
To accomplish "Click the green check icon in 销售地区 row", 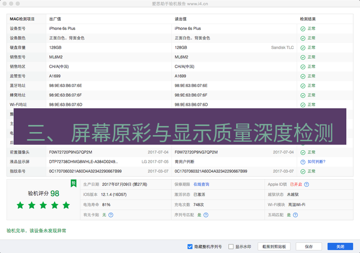I will pyautogui.click(x=303, y=67).
